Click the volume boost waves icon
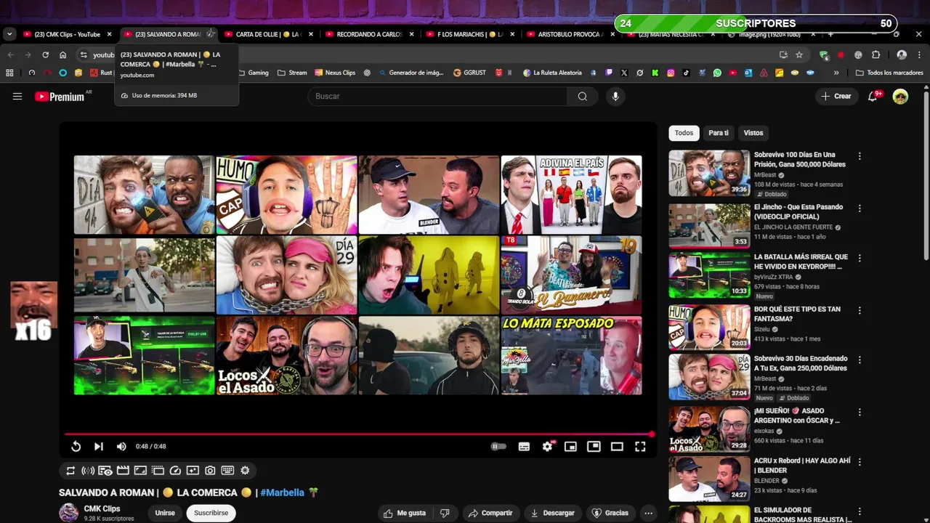The width and height of the screenshot is (930, 523). click(x=88, y=471)
